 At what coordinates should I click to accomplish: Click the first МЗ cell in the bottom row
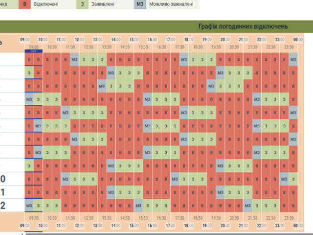[29, 205]
